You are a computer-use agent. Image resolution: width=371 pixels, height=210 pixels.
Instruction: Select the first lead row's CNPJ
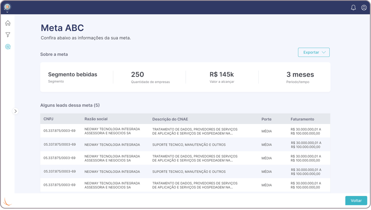59,131
